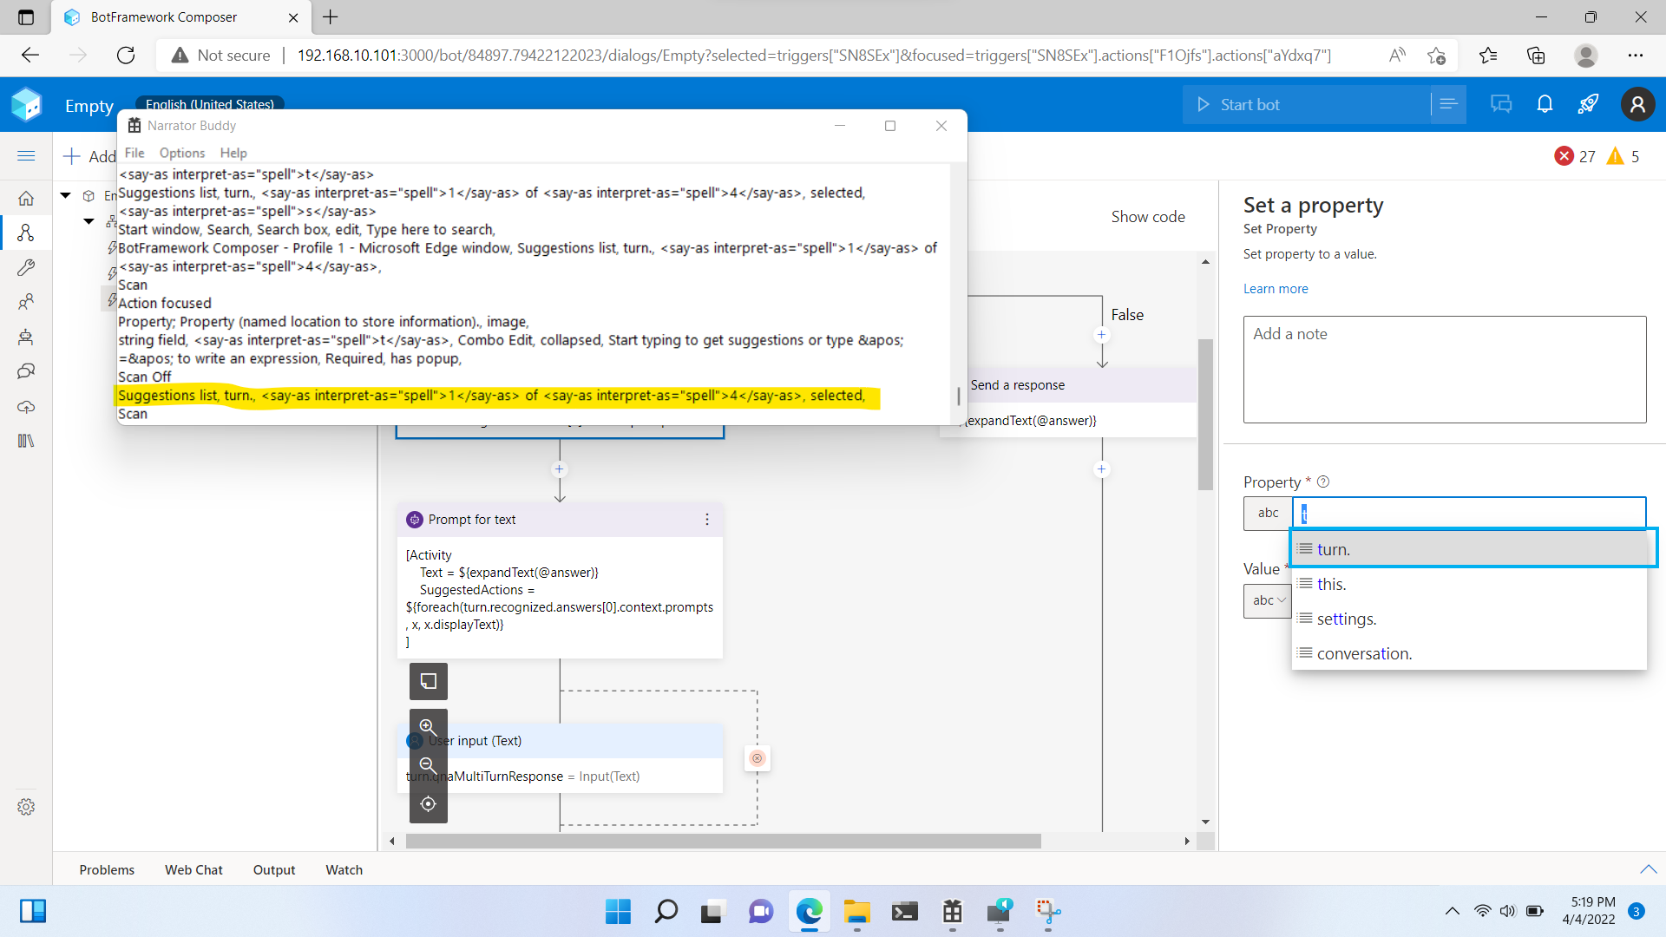Click the Configure wrench icon in sidebar

click(26, 268)
